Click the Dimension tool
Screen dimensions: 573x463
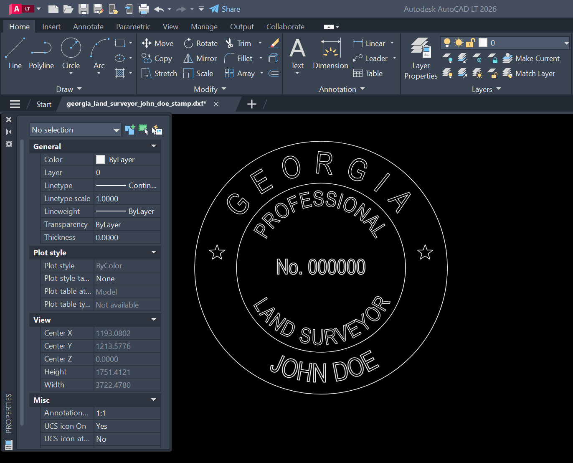tap(330, 53)
